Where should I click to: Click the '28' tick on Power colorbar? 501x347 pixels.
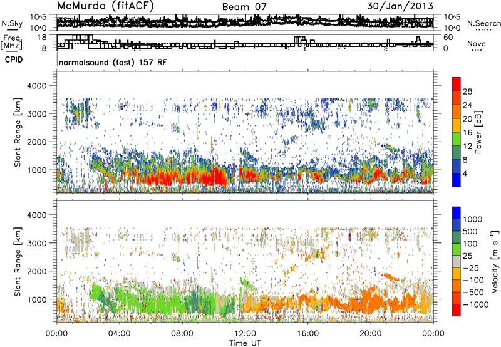point(467,91)
